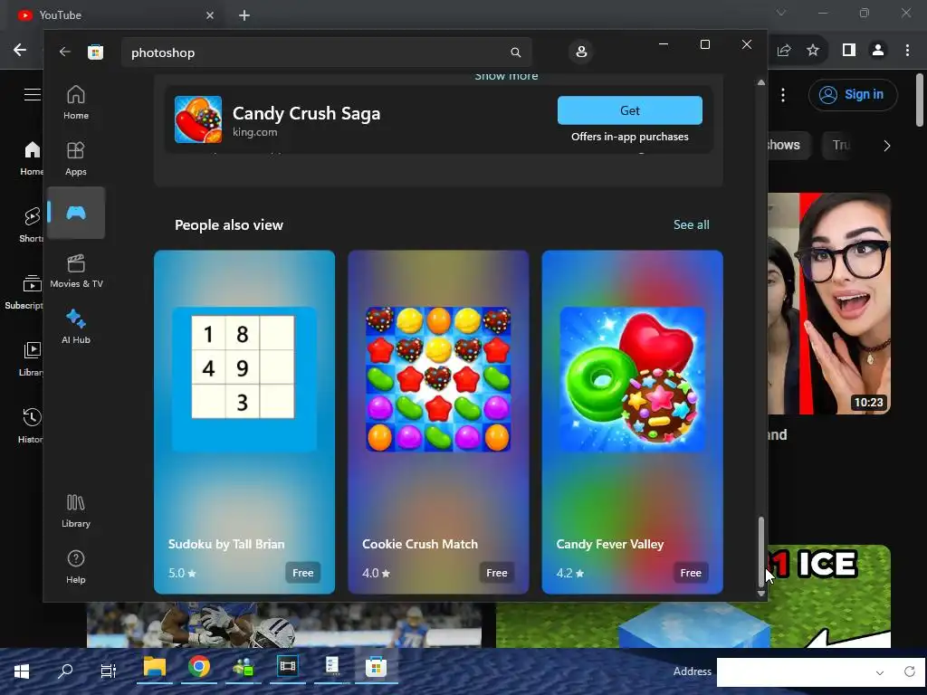Open the ICE Minecraft video thumbnail
The image size is (927, 695).
point(829,595)
